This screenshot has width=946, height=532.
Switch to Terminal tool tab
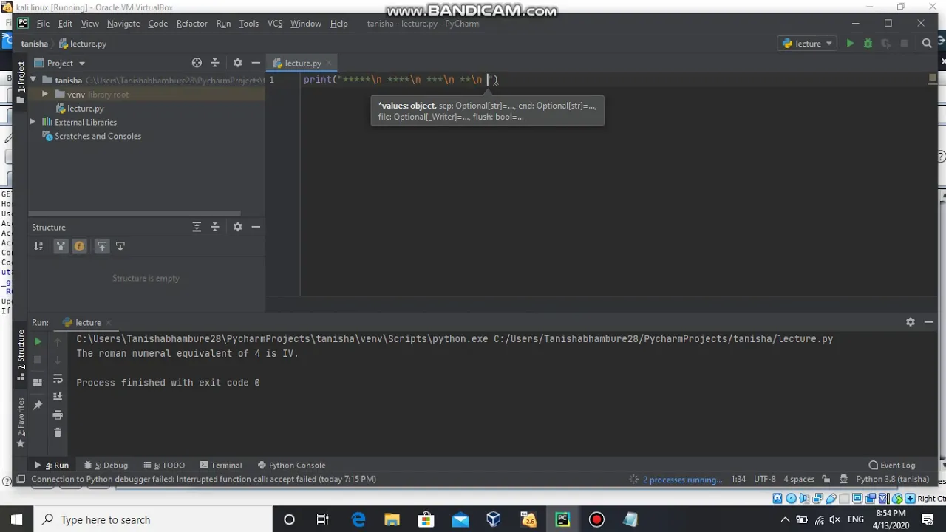pyautogui.click(x=220, y=465)
